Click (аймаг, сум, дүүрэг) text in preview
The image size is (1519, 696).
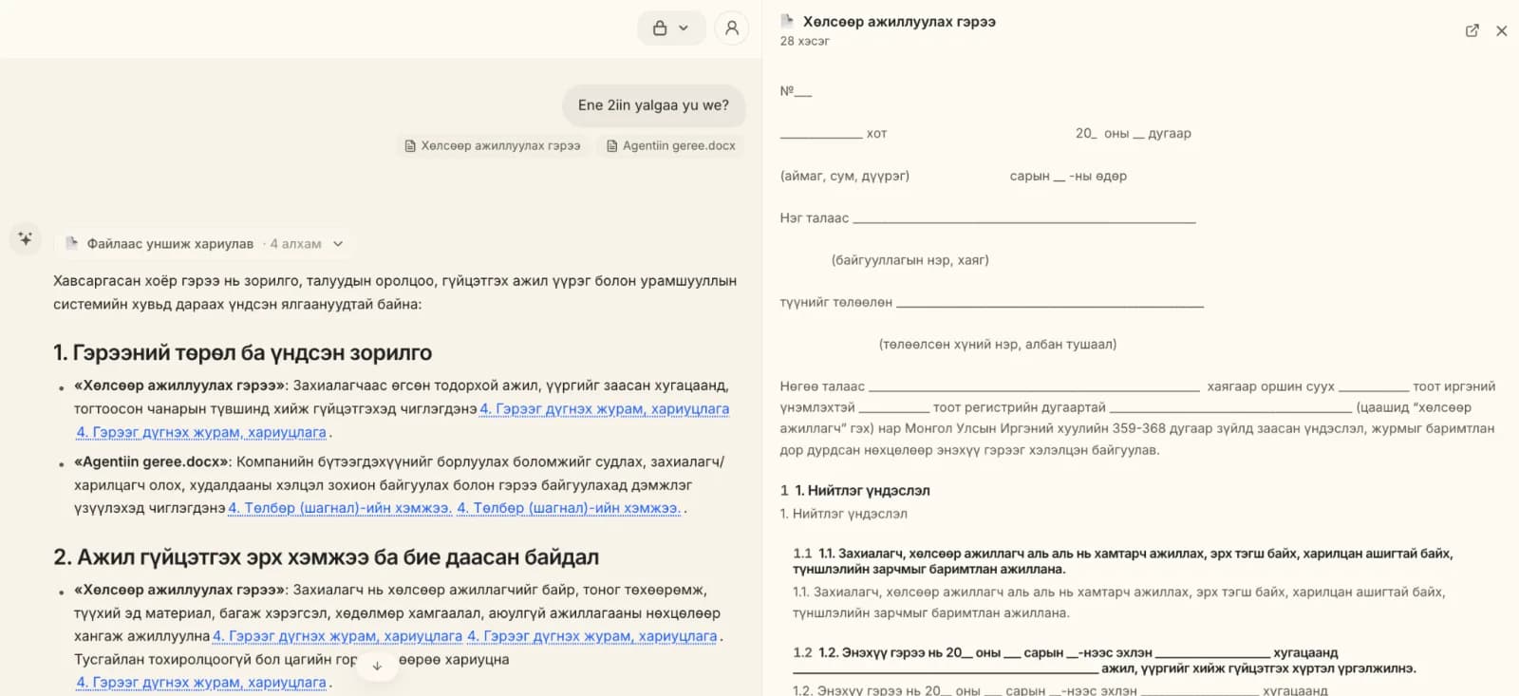point(845,176)
